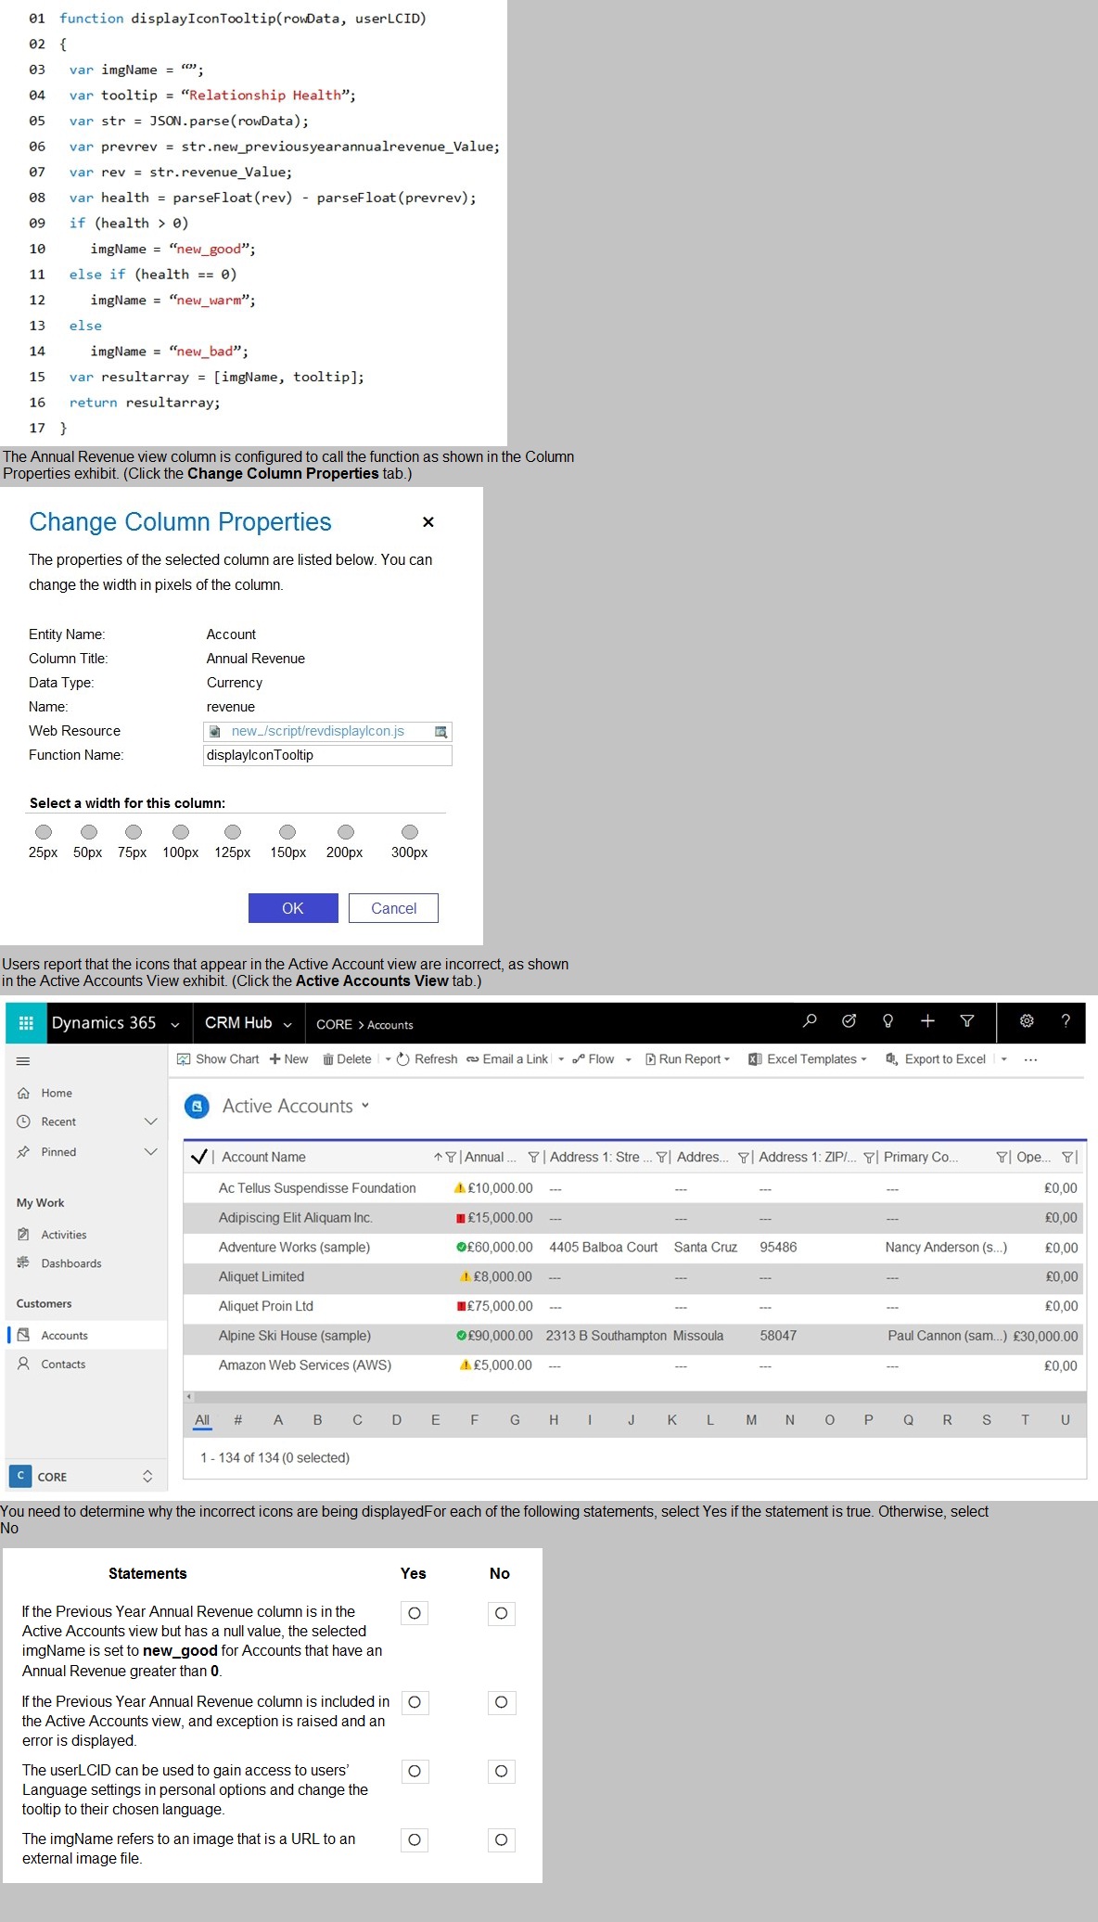Screen dimensions: 1098x1922
Task: Open the Nancy Anderson contact link
Action: click(946, 1248)
